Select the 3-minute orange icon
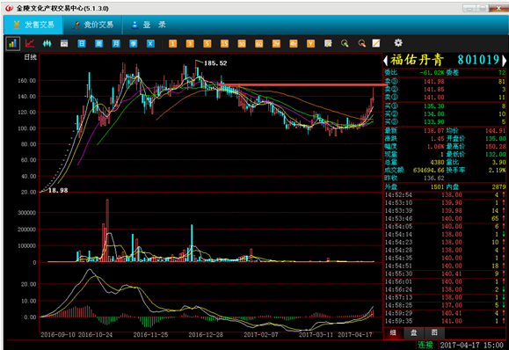Viewport: 509px width, 350px height. pyautogui.click(x=190, y=43)
